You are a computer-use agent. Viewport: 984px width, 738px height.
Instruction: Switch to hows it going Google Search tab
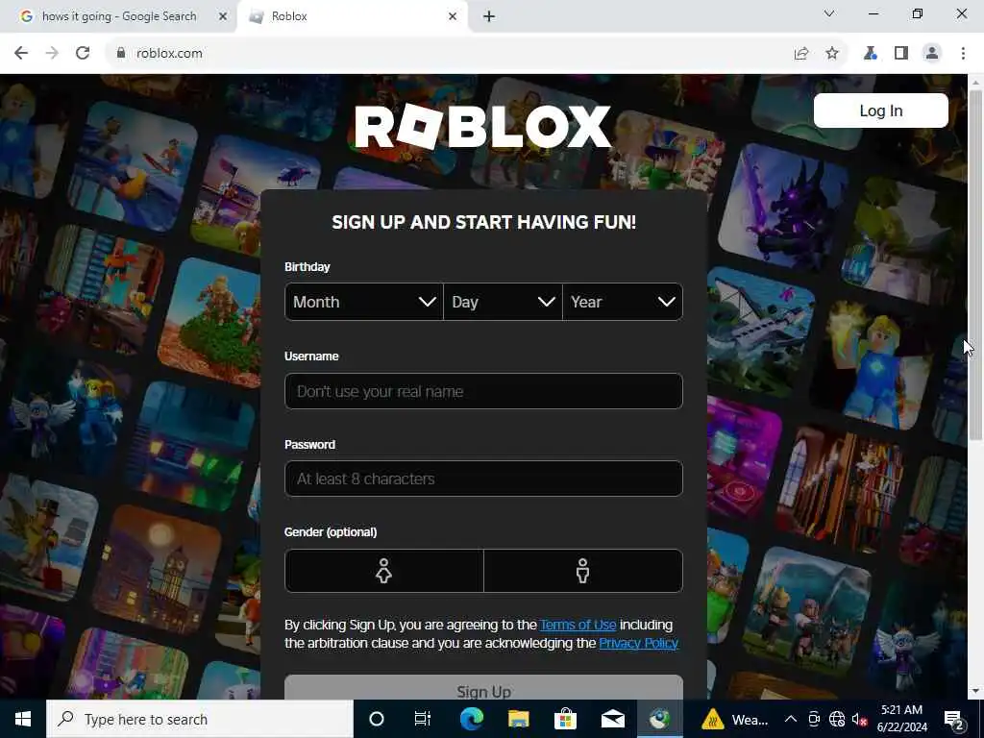pyautogui.click(x=118, y=16)
